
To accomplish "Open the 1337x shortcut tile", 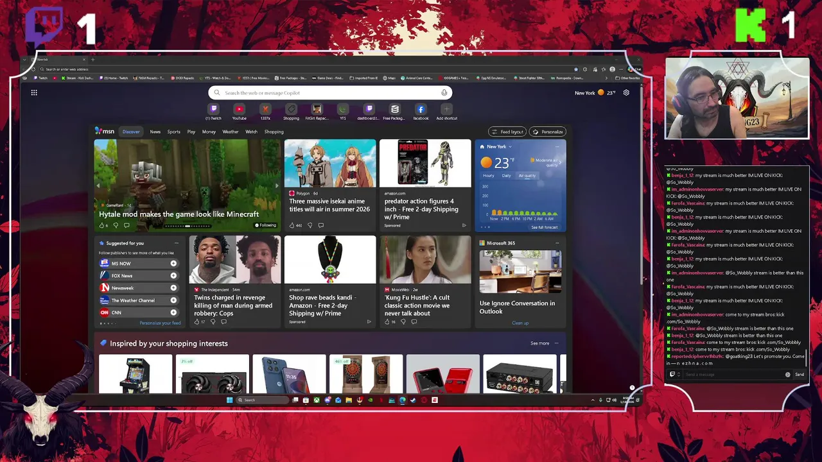I will pos(265,112).
